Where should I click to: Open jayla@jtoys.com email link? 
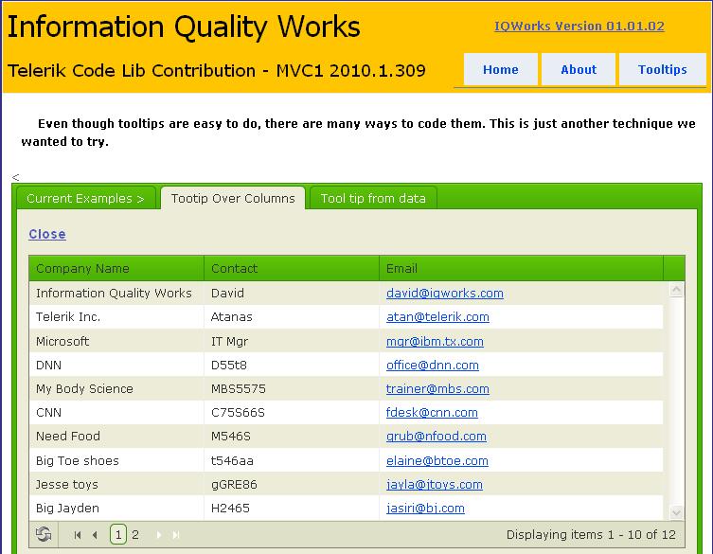pos(435,484)
